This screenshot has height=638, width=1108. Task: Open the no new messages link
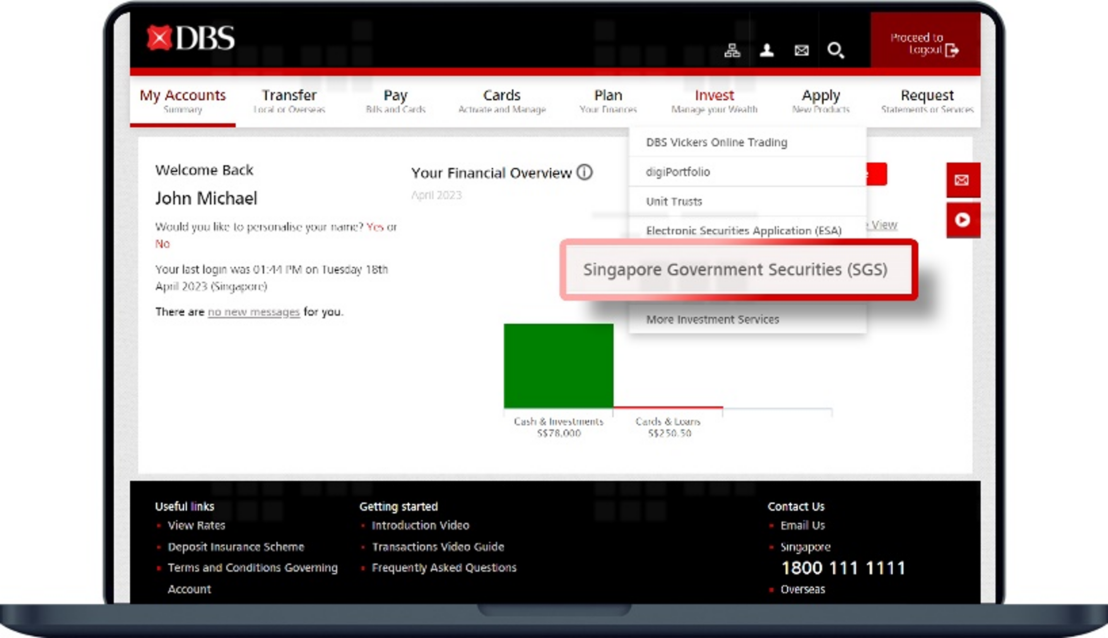254,312
